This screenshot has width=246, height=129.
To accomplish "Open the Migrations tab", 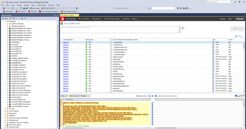I will click(97, 19).
